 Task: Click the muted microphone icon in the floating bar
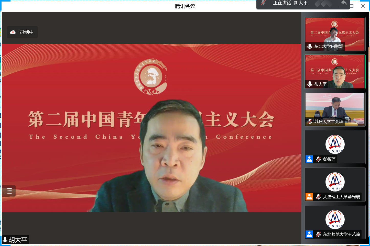(x=263, y=3)
